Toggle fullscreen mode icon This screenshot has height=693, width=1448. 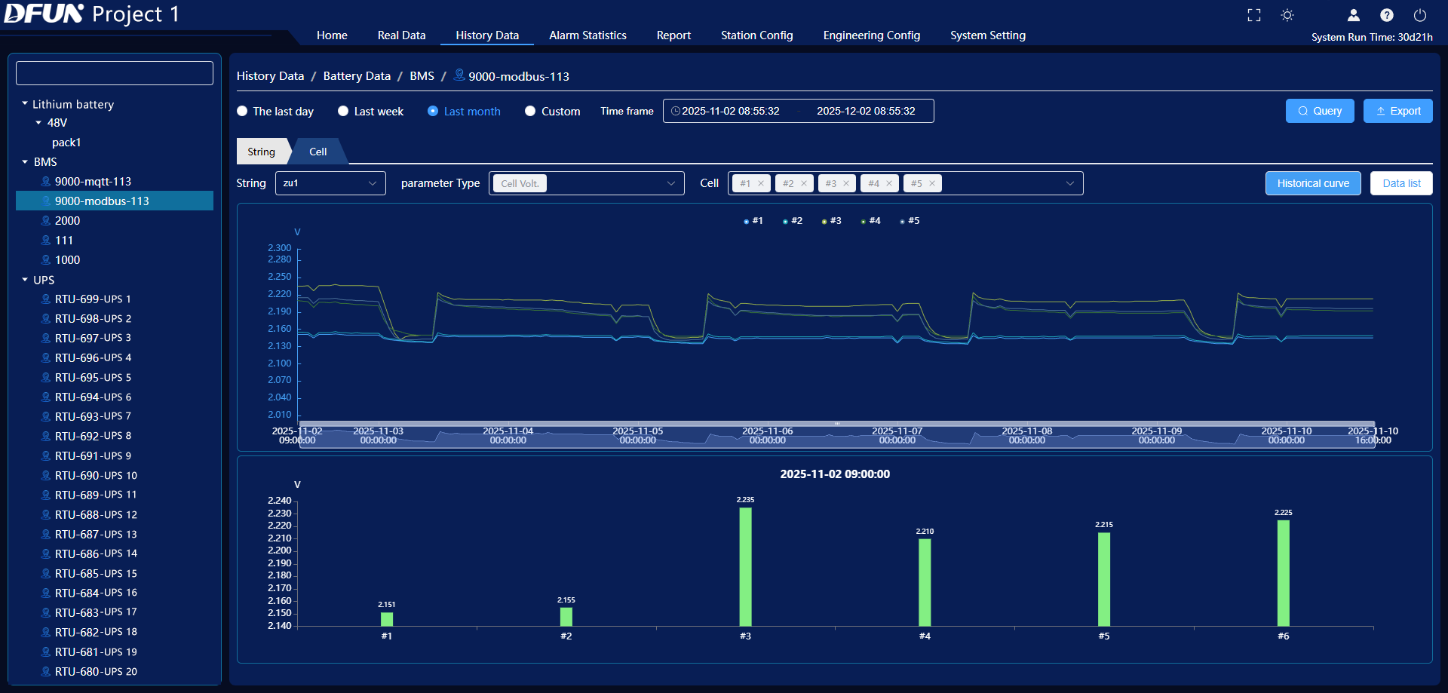1254,15
